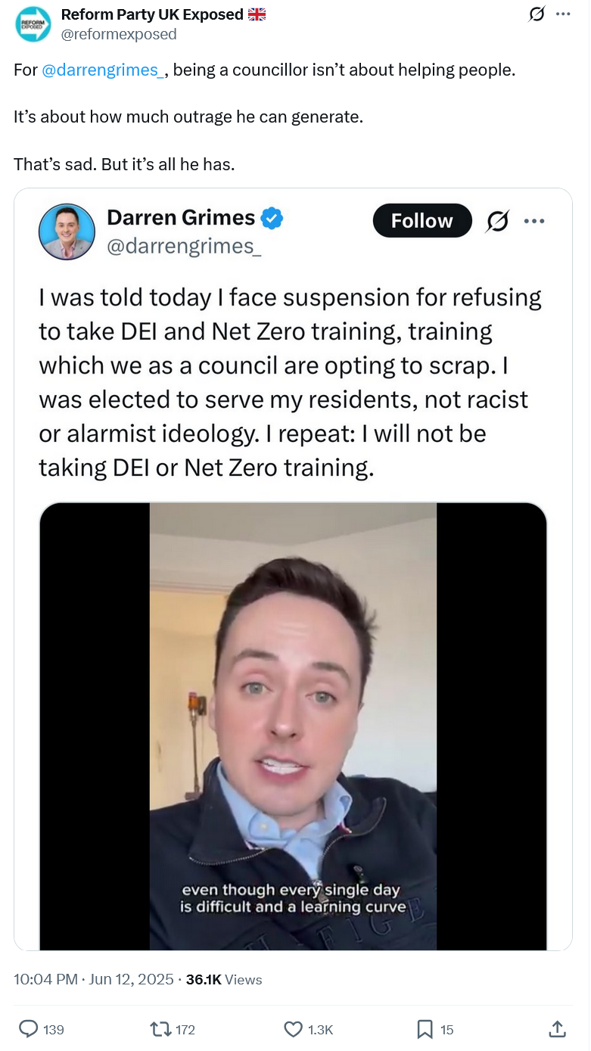This screenshot has height=1051, width=591.
Task: Open the more options menu on the top post
Action: point(563,14)
